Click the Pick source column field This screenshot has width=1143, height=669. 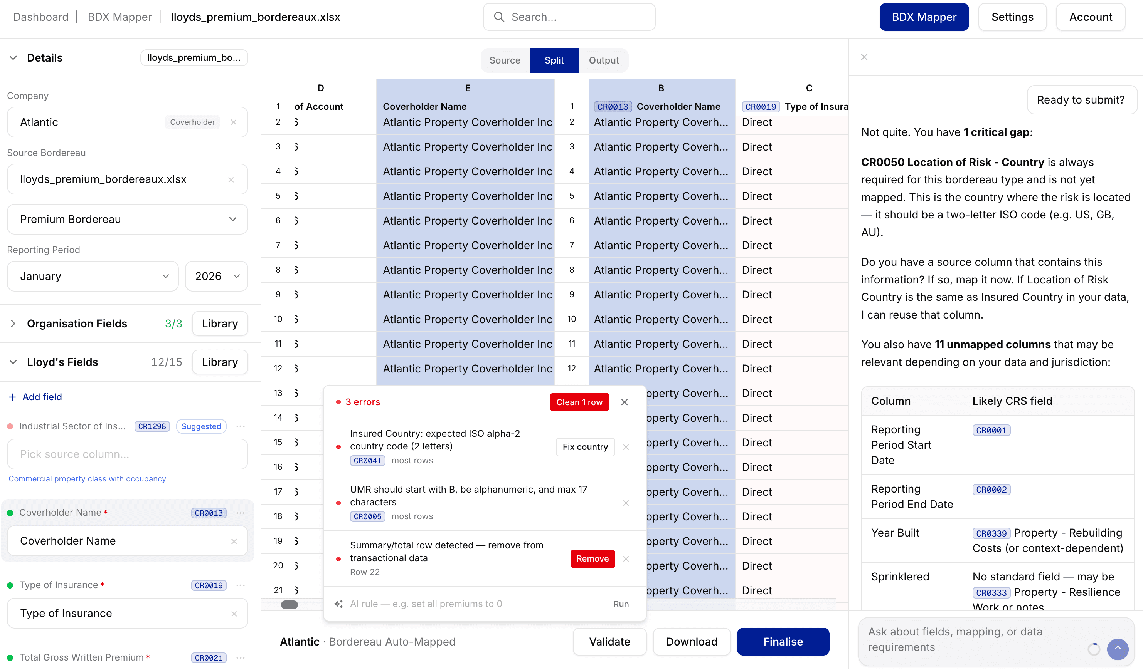click(127, 454)
